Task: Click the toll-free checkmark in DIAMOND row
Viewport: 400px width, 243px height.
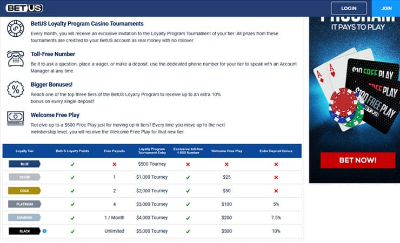Action: point(188,218)
